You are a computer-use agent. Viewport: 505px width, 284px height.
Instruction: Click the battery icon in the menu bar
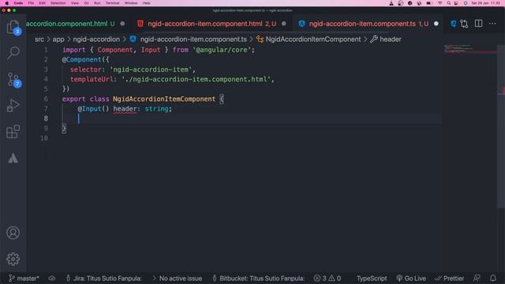[428, 3]
